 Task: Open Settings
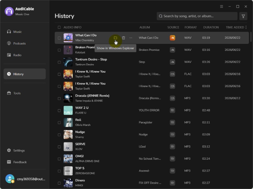pos(25,151)
